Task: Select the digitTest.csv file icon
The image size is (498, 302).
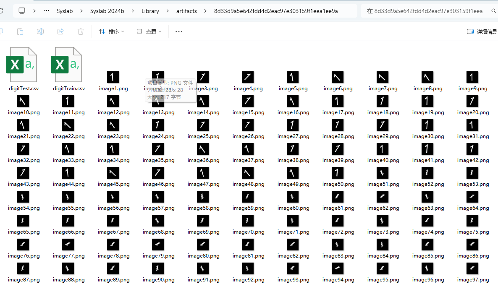Action: tap(21, 65)
